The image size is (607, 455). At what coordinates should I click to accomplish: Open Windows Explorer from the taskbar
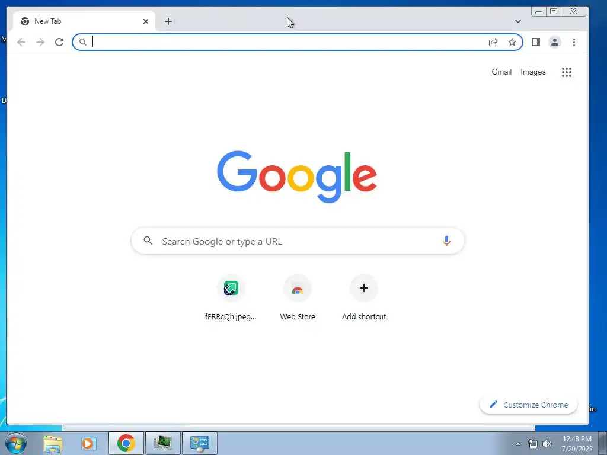(x=53, y=443)
